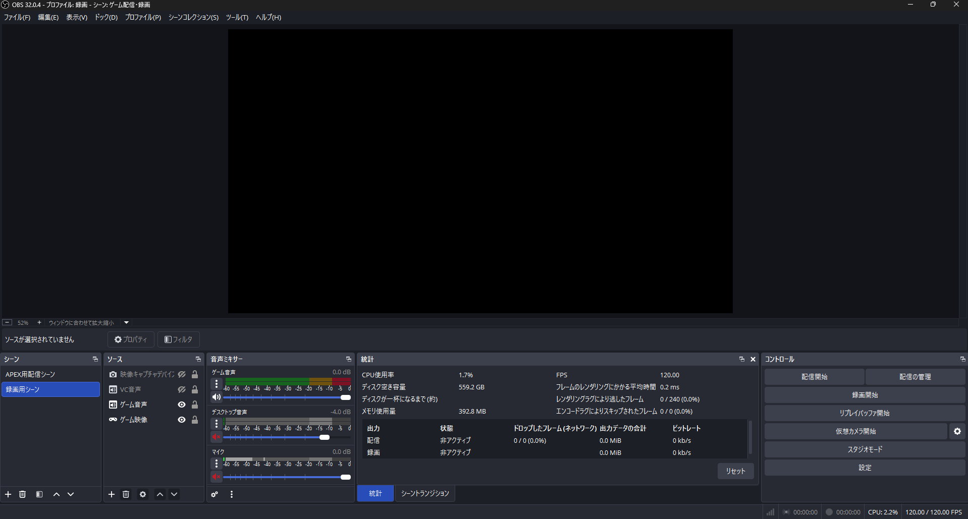This screenshot has width=968, height=519.
Task: Open the preview scaling dropdown
Action: pos(126,322)
